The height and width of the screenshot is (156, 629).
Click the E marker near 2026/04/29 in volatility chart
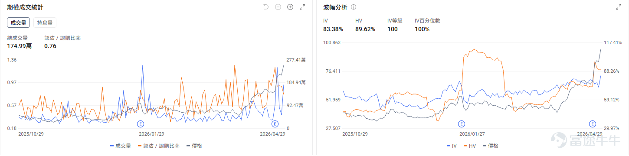click(x=593, y=124)
